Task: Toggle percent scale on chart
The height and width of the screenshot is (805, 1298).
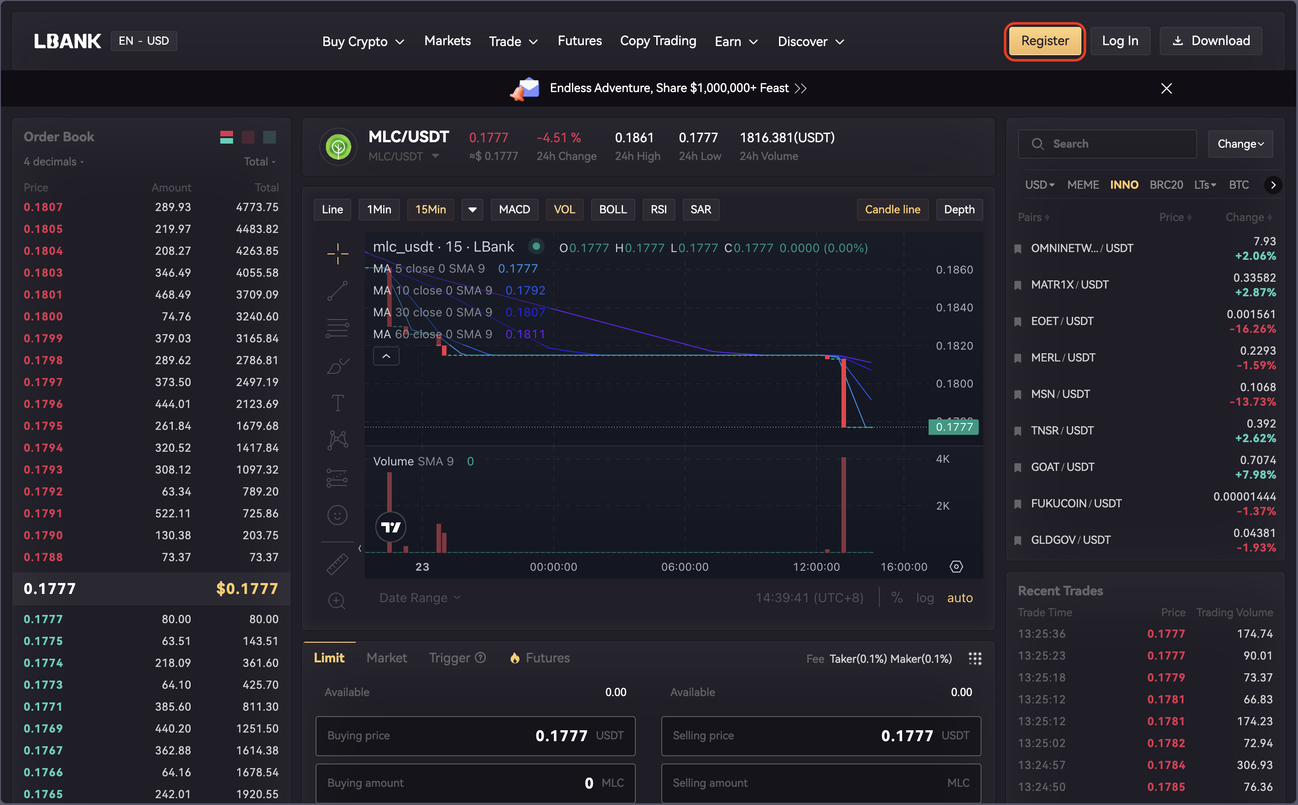Action: pyautogui.click(x=897, y=598)
